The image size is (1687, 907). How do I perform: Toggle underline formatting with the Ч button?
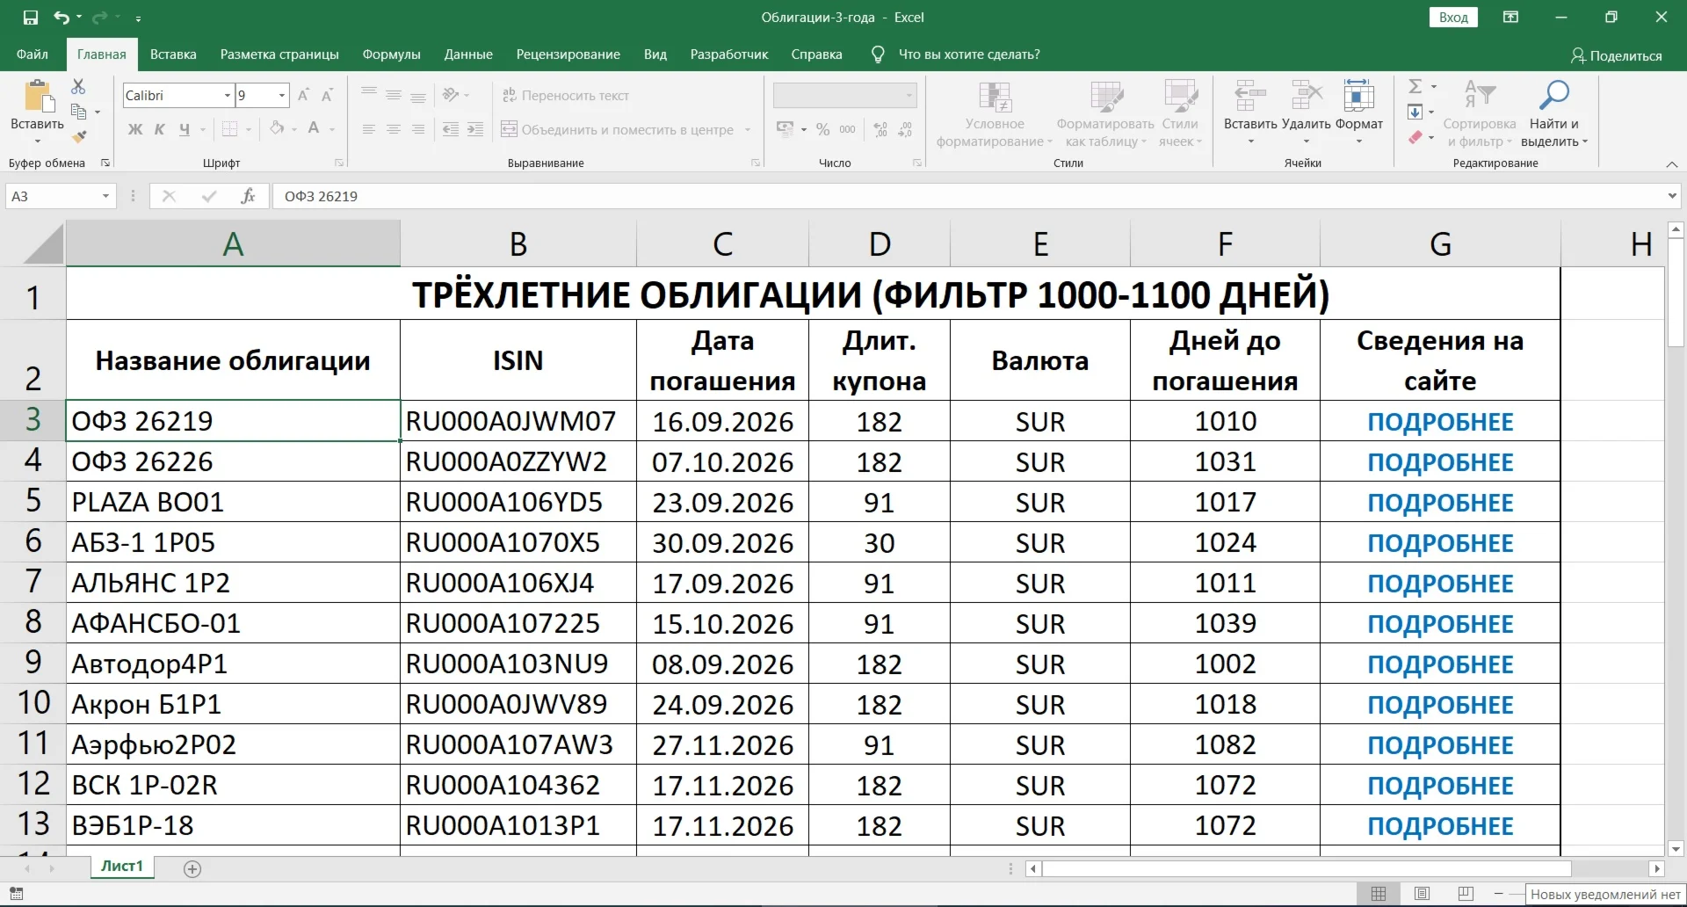(x=185, y=129)
